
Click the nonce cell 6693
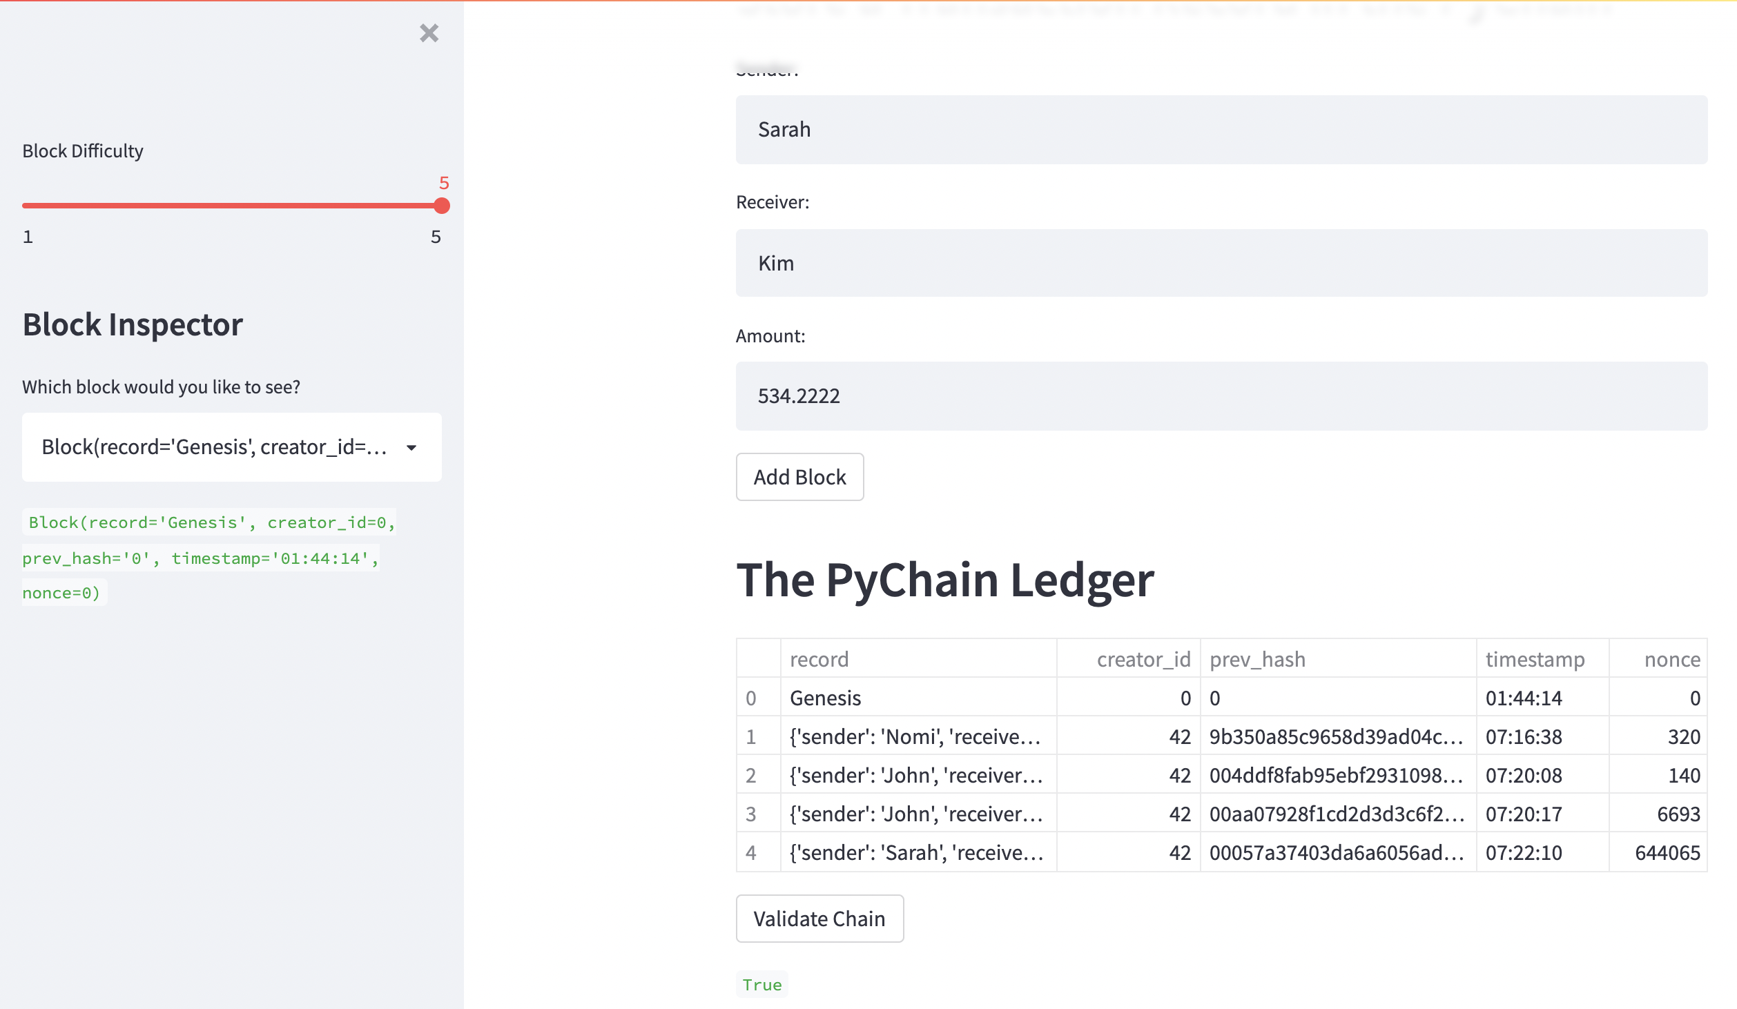point(1658,814)
